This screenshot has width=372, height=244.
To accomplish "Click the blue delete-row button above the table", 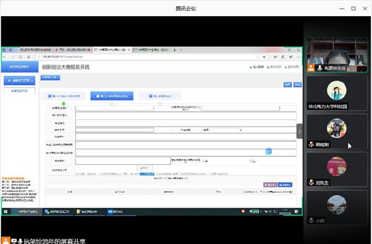I will click(285, 185).
